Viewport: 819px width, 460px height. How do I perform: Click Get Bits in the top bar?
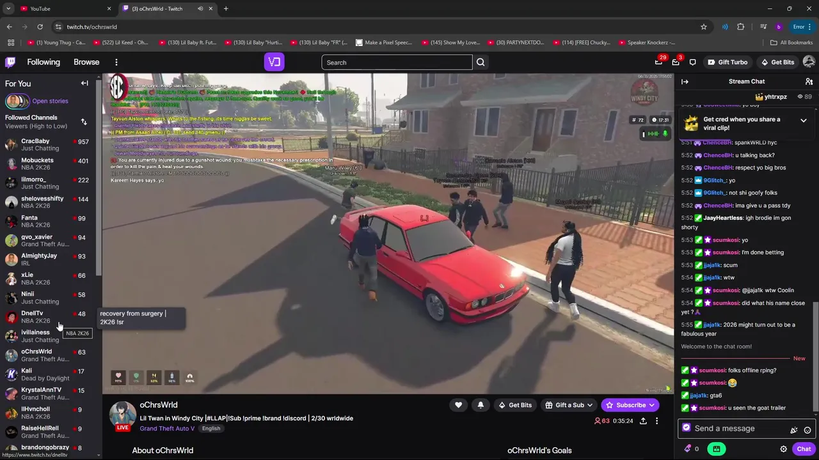tap(777, 62)
